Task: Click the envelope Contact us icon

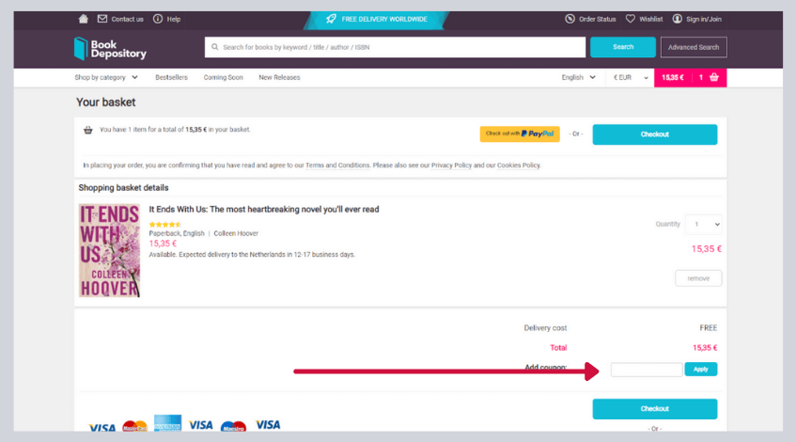Action: tap(102, 19)
